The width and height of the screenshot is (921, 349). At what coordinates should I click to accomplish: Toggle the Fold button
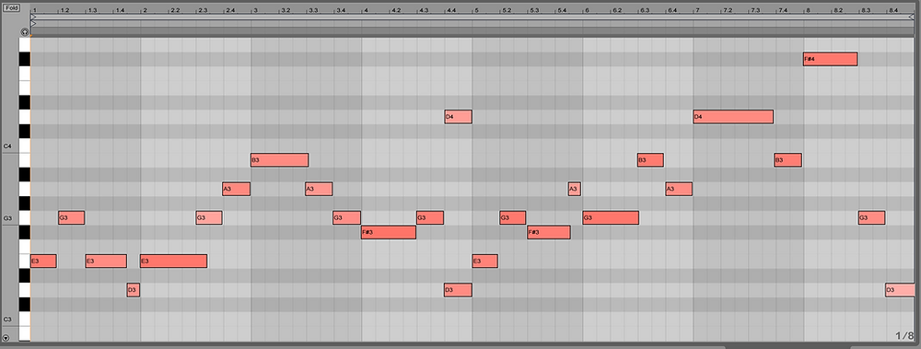pyautogui.click(x=11, y=8)
